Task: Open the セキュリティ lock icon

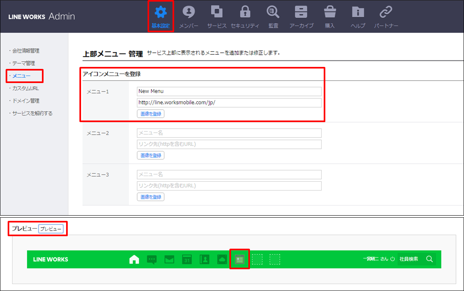Action: click(x=245, y=13)
